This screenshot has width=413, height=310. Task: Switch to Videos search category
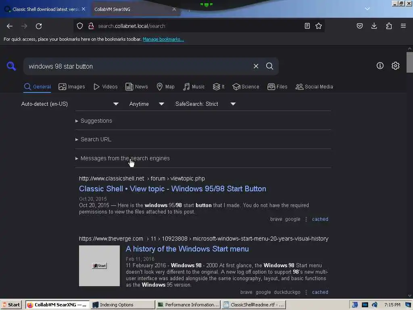[x=106, y=87]
